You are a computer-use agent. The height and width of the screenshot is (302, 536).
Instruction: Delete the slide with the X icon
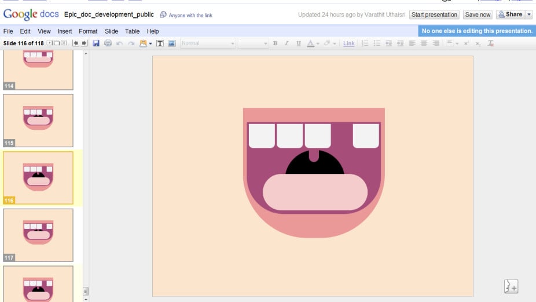tap(64, 43)
